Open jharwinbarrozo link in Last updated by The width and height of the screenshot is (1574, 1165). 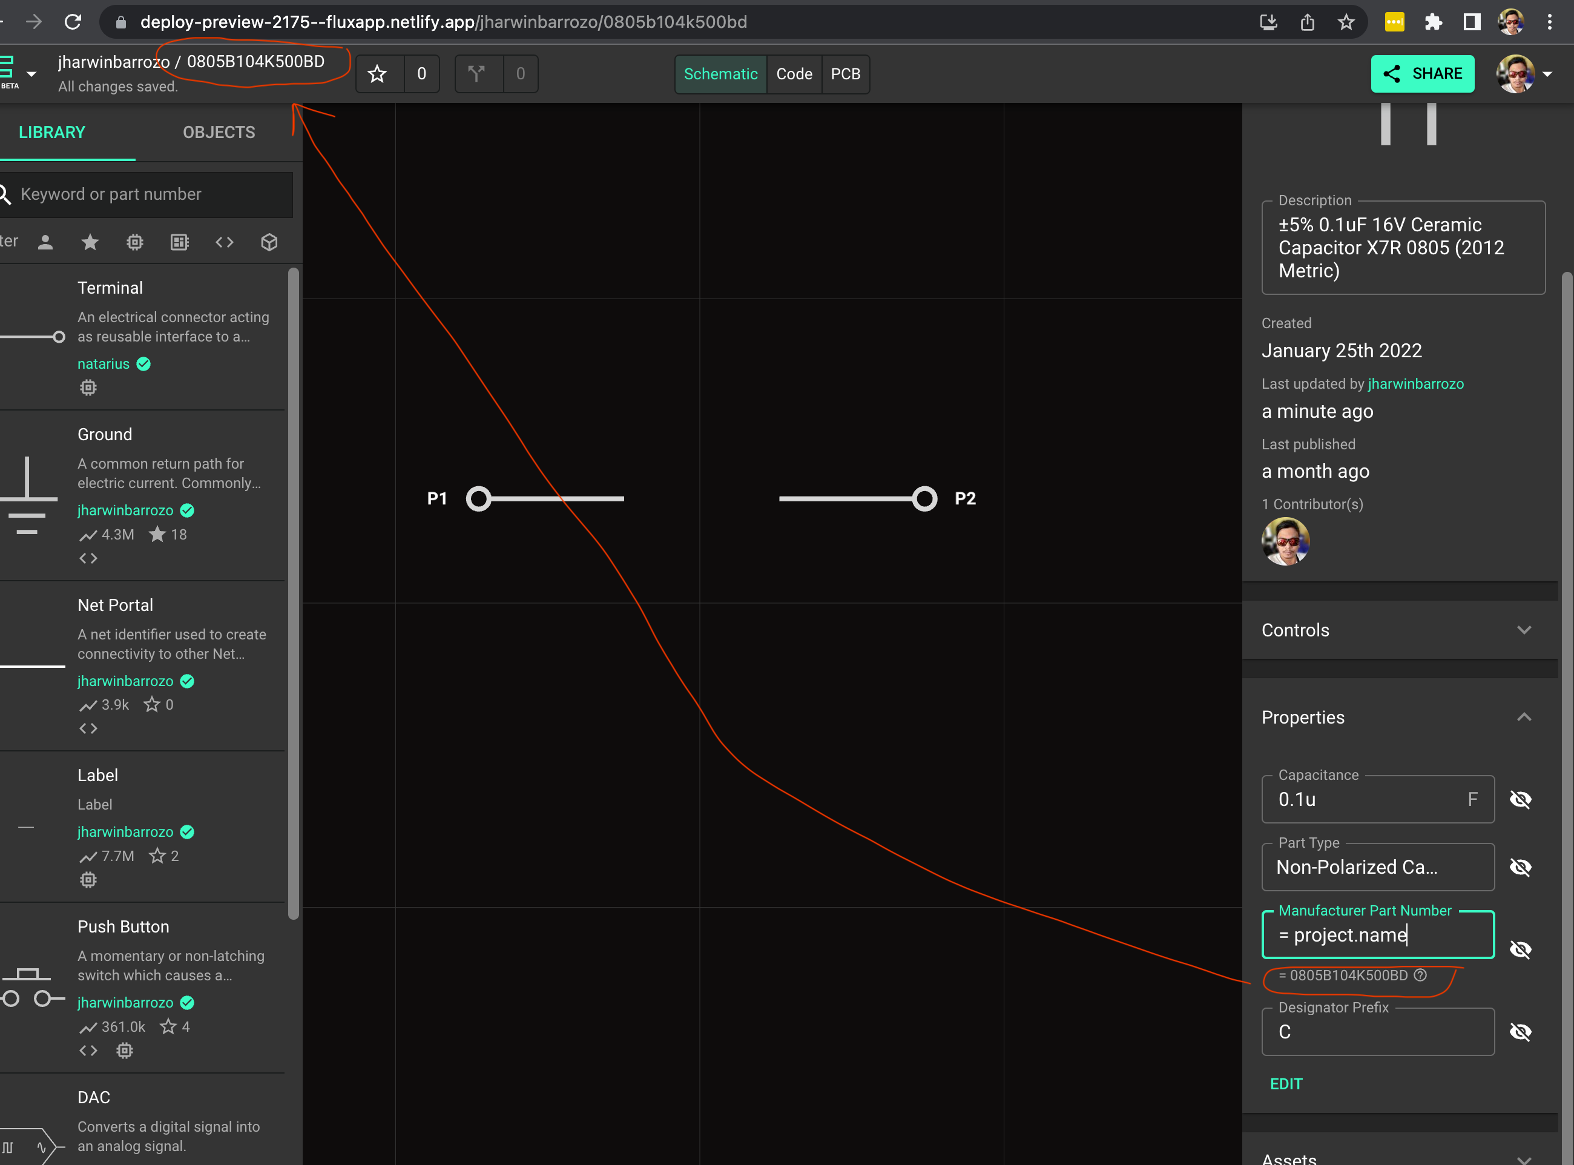coord(1415,384)
